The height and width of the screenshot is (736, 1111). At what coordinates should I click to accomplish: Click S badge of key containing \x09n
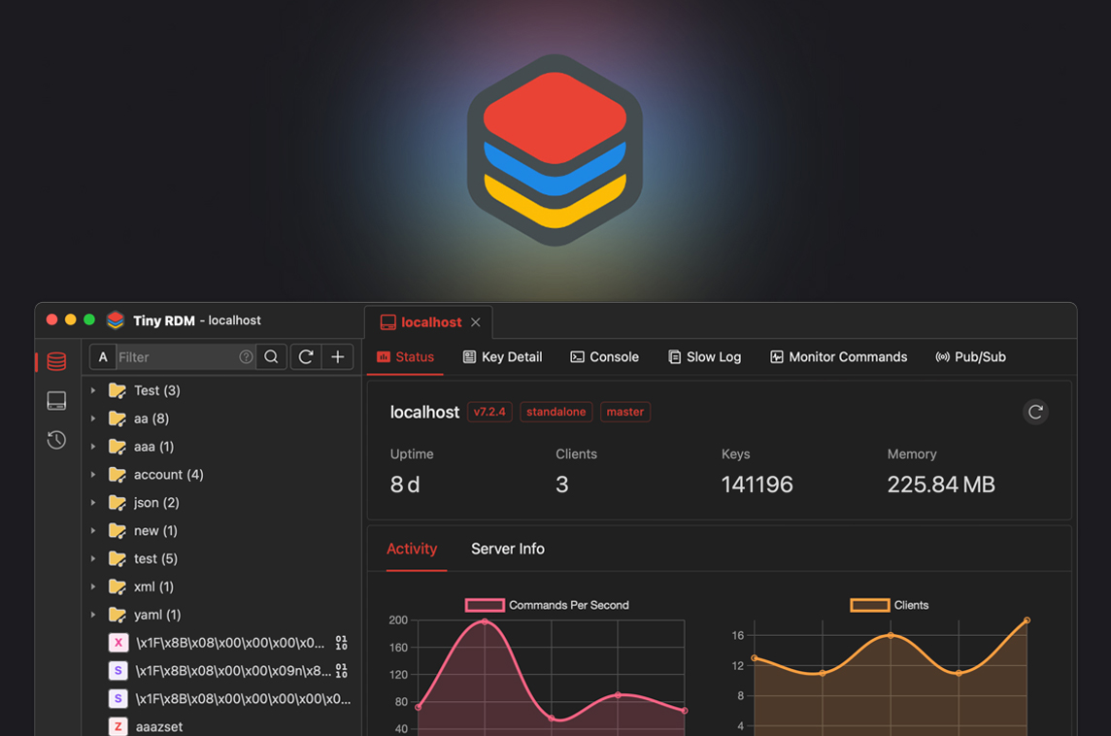pyautogui.click(x=118, y=670)
